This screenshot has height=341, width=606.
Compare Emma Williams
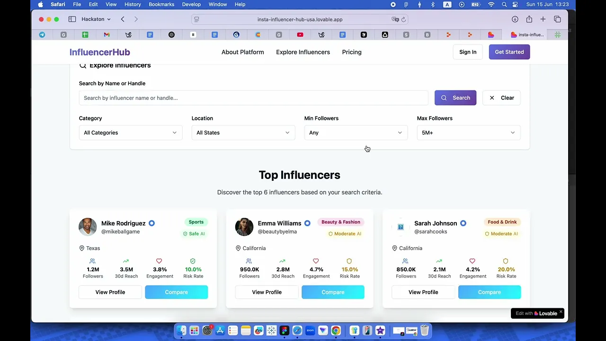[333, 292]
